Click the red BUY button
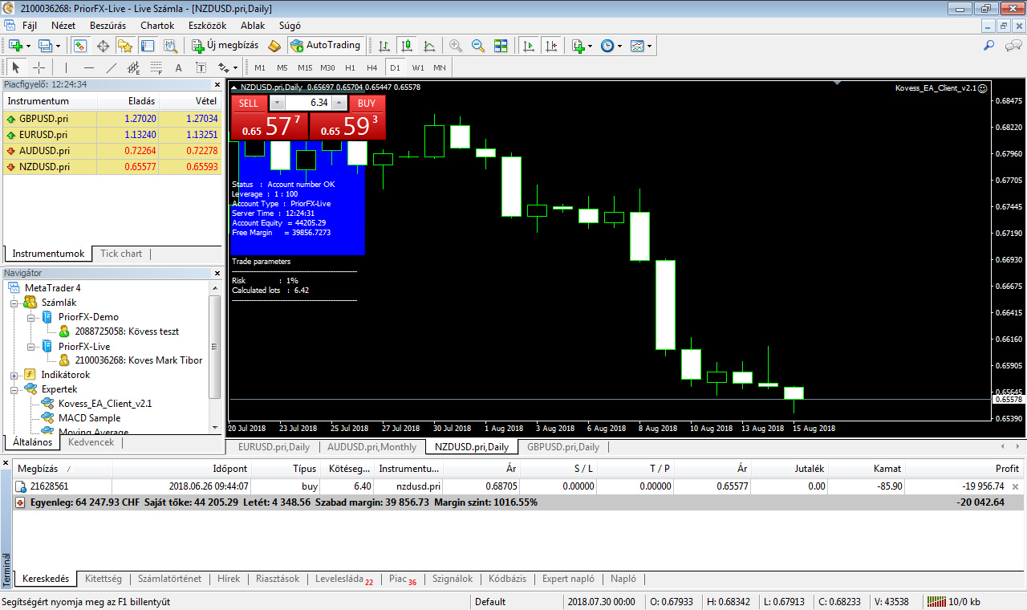The width and height of the screenshot is (1027, 610). (x=367, y=103)
